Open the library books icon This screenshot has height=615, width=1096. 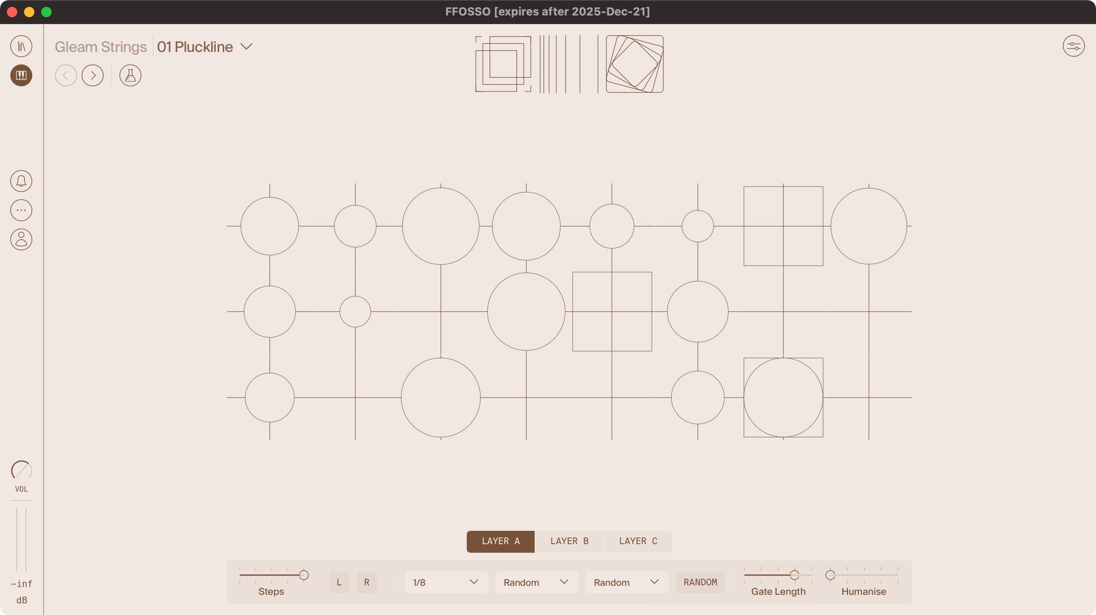coord(21,46)
